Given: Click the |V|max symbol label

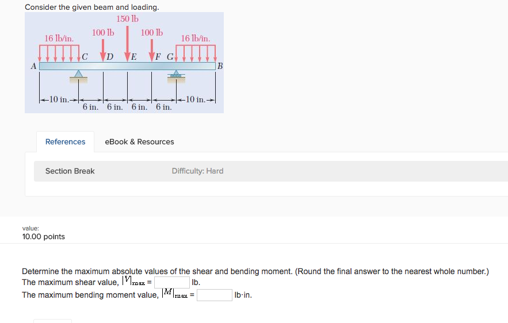Looking at the screenshot, I should (136, 282).
